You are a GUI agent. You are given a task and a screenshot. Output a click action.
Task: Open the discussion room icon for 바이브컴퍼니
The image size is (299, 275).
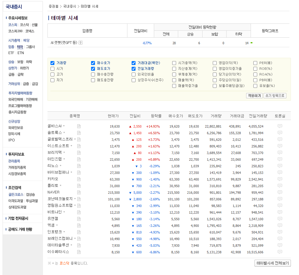(280, 172)
